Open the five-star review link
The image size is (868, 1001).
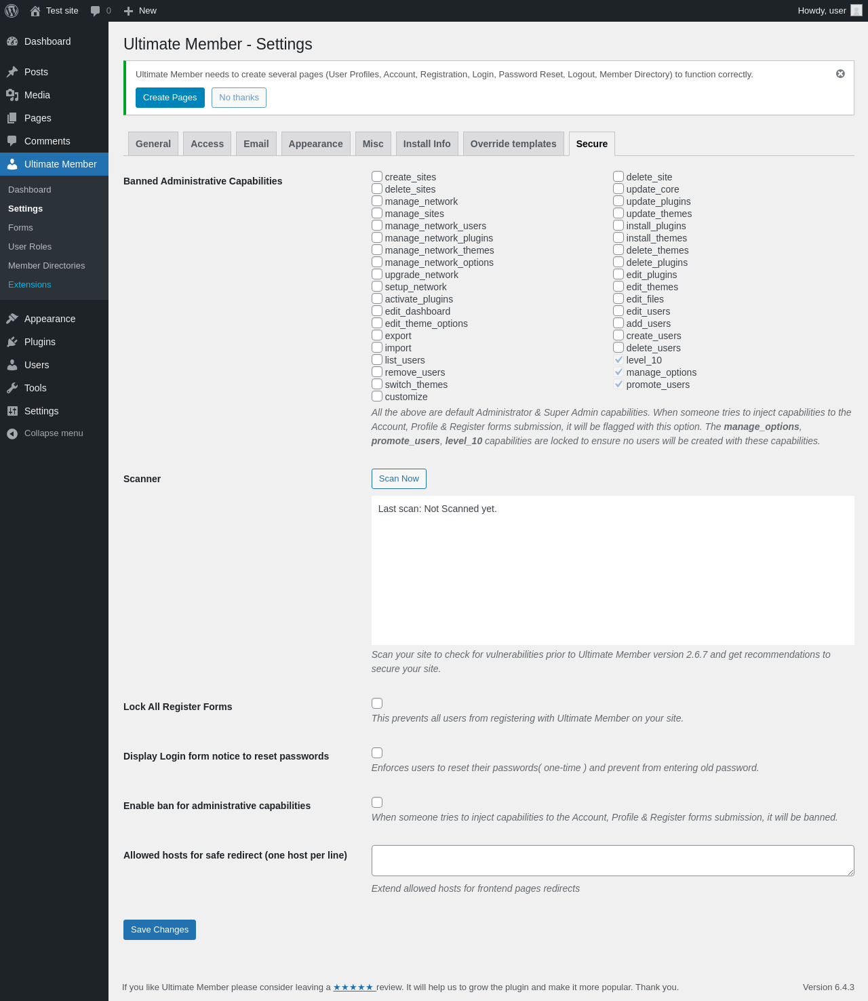pyautogui.click(x=353, y=987)
